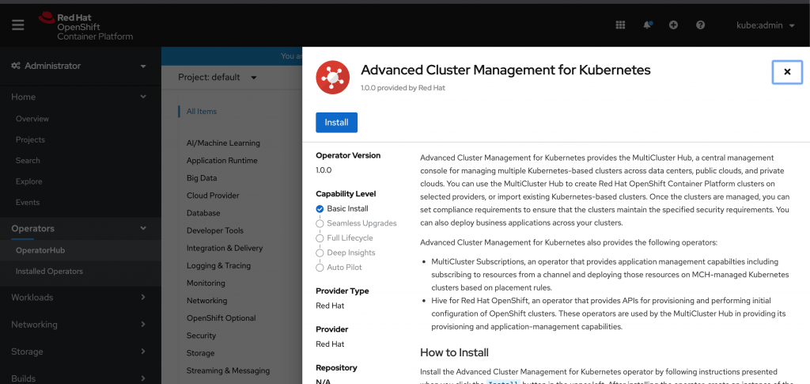
Task: Collapse the Operators navigation section
Action: 79,229
